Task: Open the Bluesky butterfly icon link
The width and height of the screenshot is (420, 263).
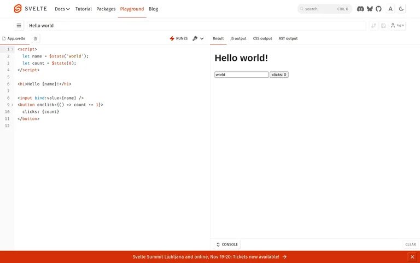Action: click(370, 9)
